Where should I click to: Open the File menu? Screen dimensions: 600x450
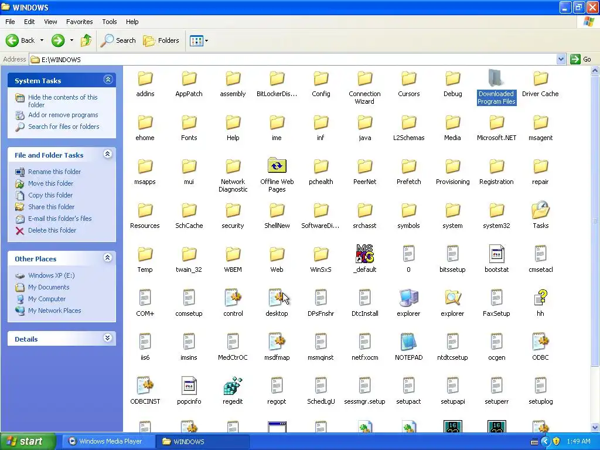[x=10, y=22]
